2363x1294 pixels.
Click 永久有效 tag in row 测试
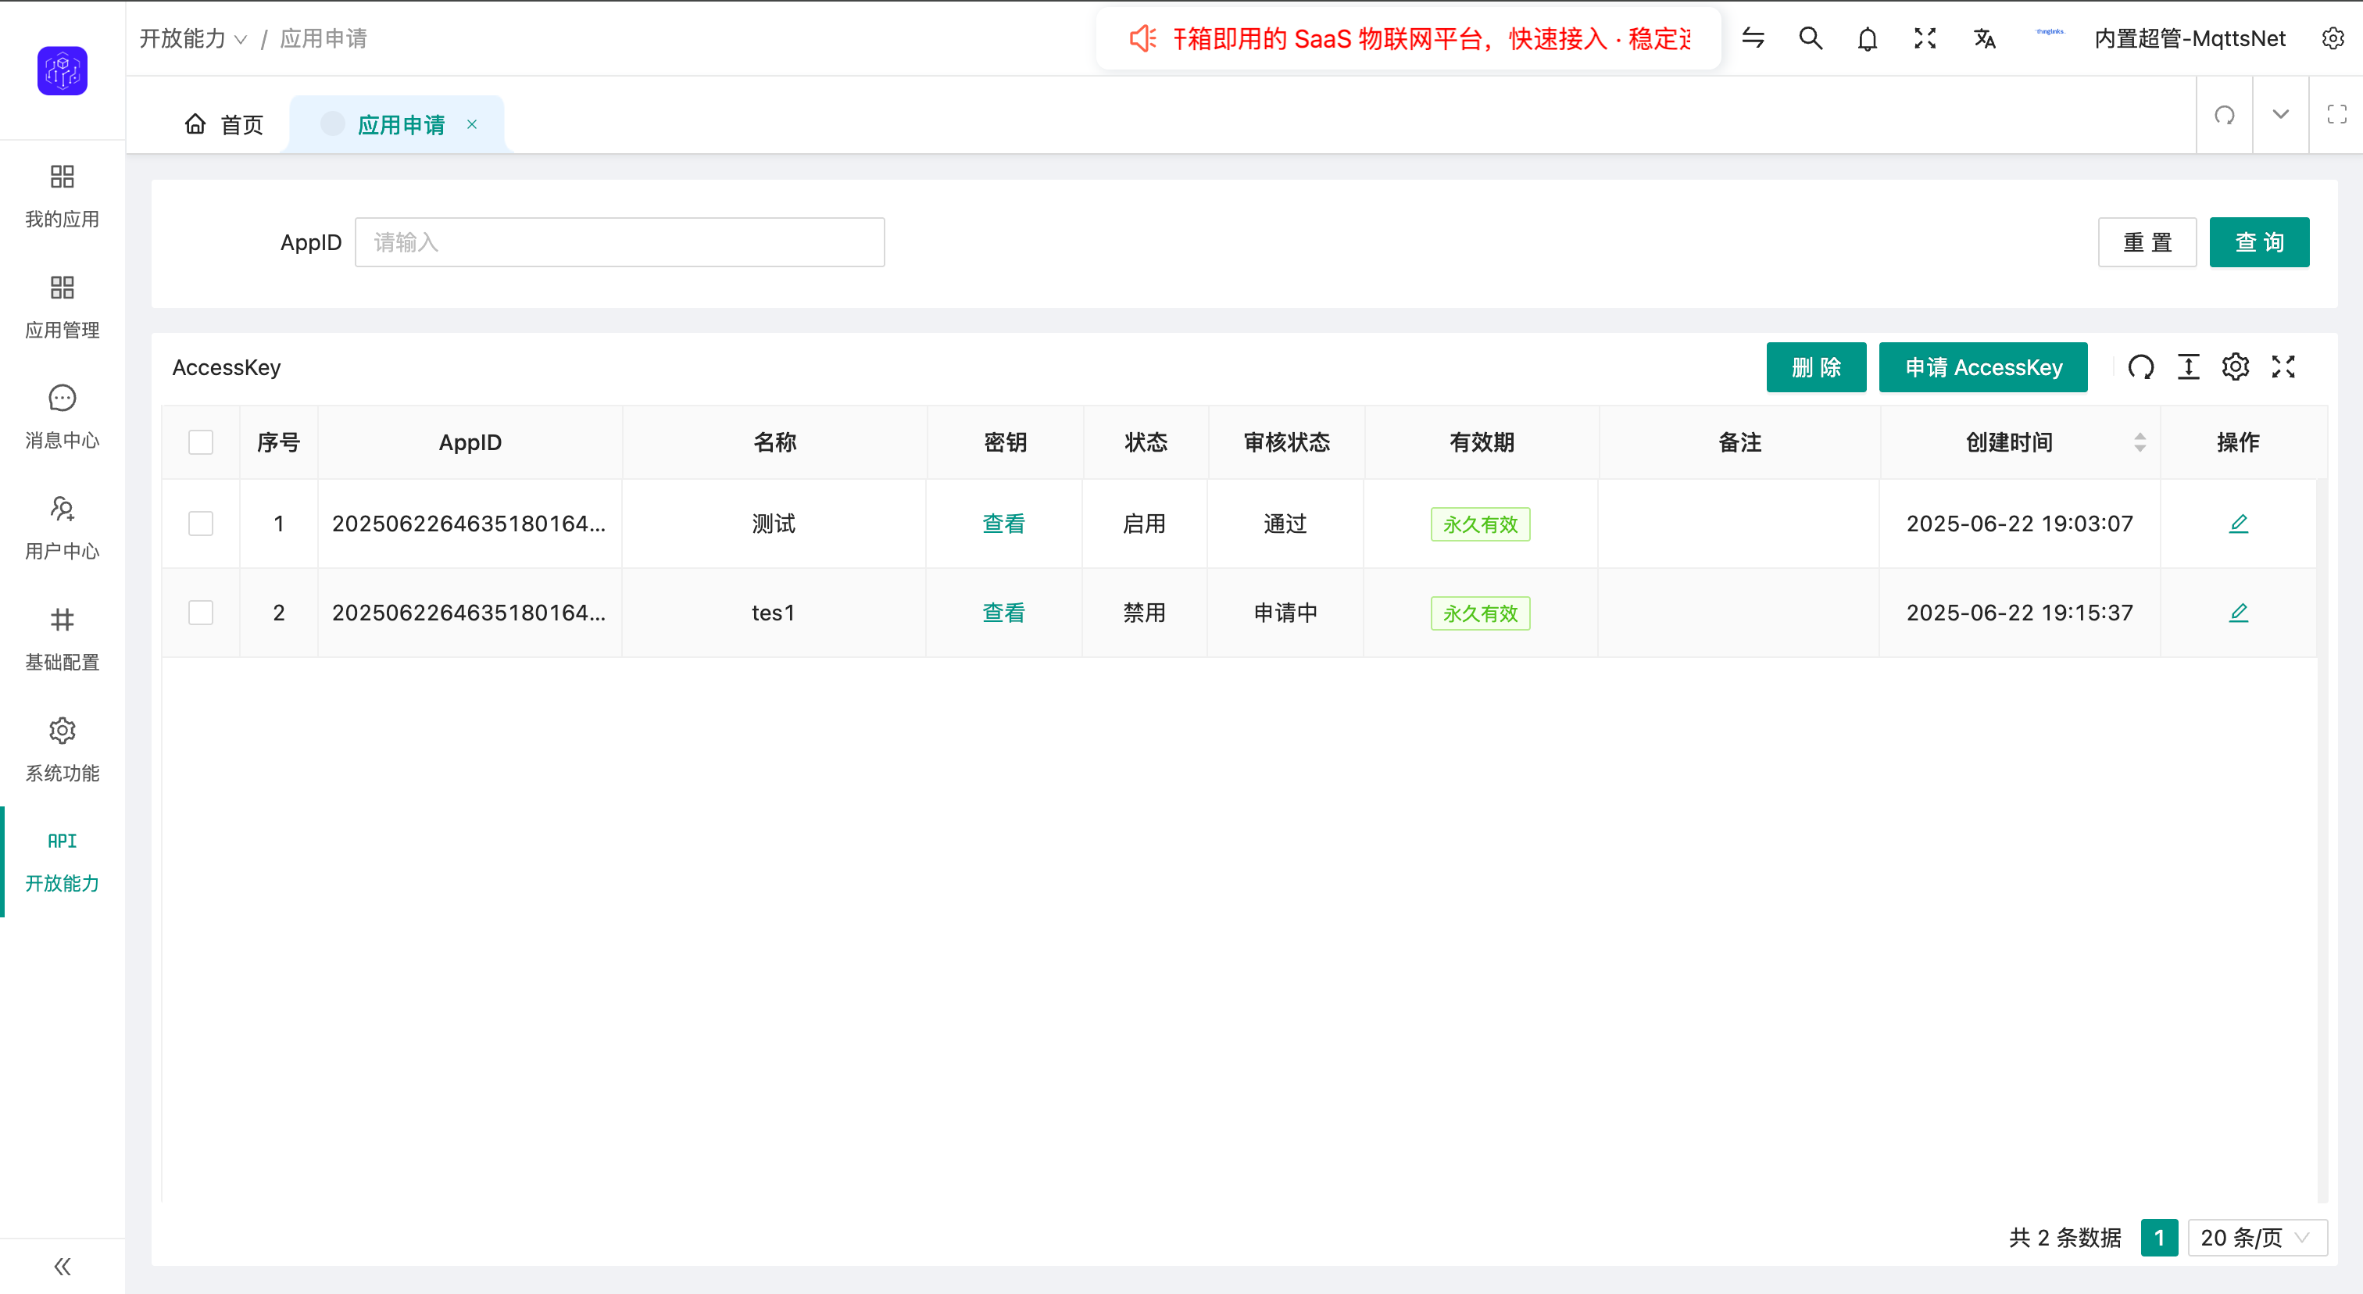pyautogui.click(x=1480, y=524)
